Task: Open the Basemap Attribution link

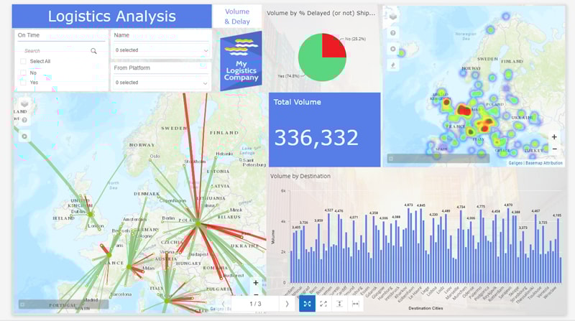Action: (543, 163)
